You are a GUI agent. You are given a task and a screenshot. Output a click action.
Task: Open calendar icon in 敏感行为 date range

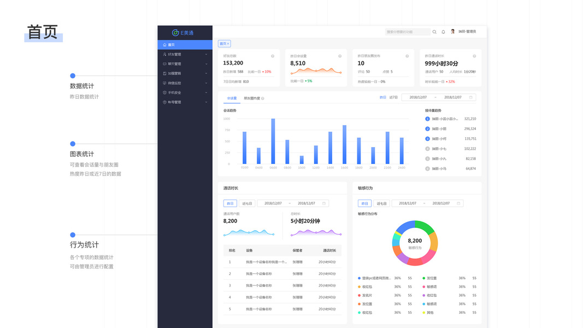pyautogui.click(x=458, y=203)
